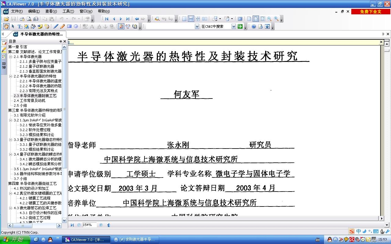Go to the first page

pyautogui.click(x=107, y=19)
